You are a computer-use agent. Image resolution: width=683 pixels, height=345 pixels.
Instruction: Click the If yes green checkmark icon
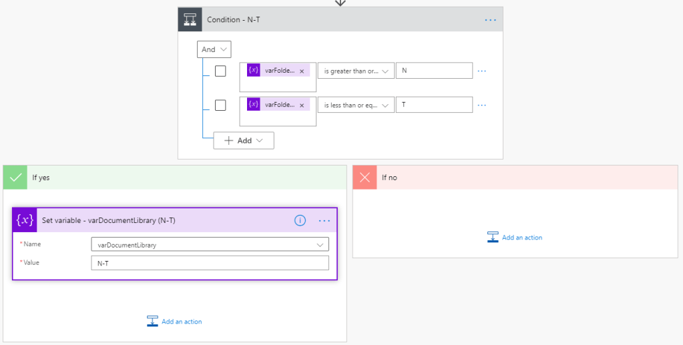tap(15, 178)
